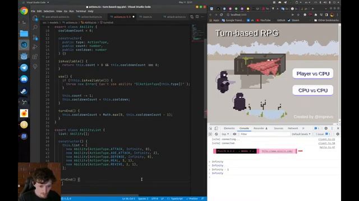The image size is (359, 201).
Task: Click the actions.ts breadcrumb segment
Action: tap(71, 22)
